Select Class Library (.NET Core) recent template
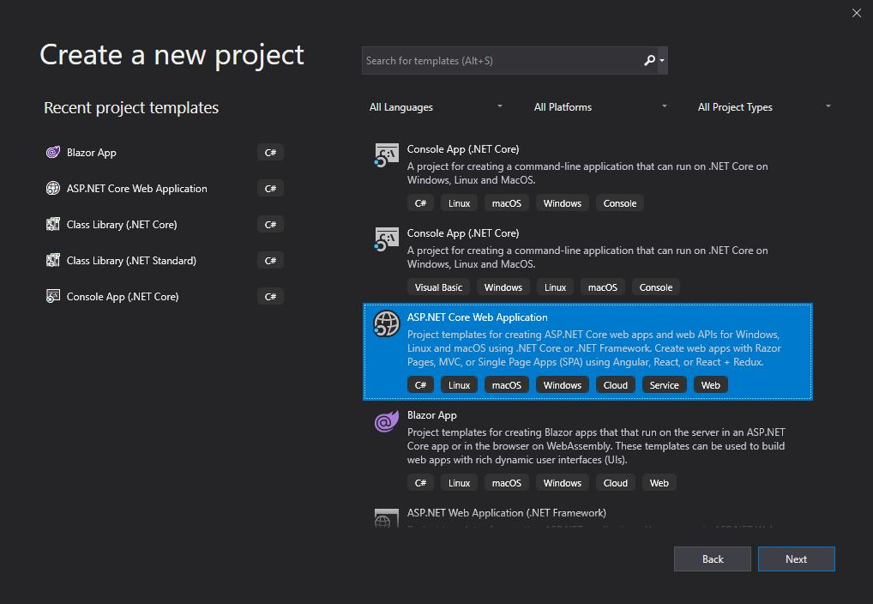The width and height of the screenshot is (873, 604). click(x=165, y=225)
